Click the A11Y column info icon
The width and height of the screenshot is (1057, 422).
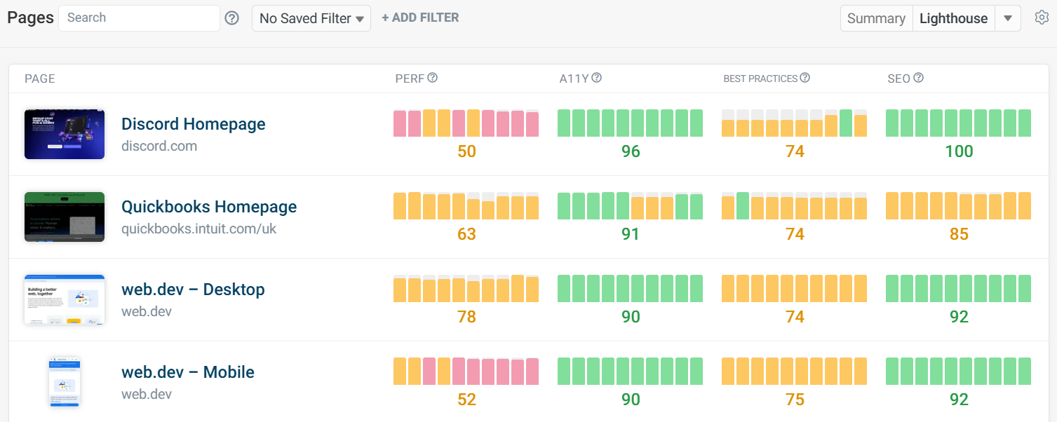[x=597, y=78]
